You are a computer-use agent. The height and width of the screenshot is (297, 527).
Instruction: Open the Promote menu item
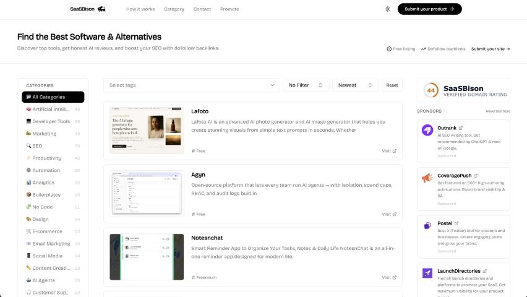[x=229, y=9]
